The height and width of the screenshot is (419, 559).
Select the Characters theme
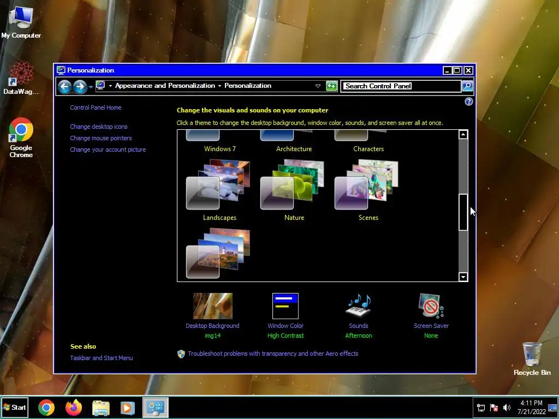[368, 142]
